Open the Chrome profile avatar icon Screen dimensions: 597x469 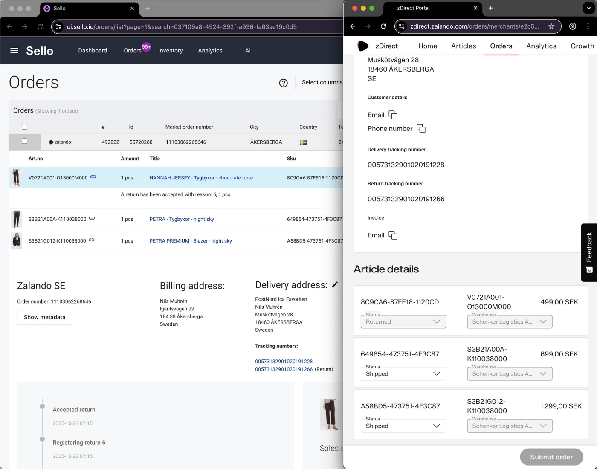pyautogui.click(x=573, y=26)
